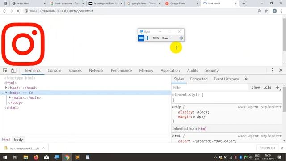The height and width of the screenshot is (161, 286).
Task: Zoom in with the Magnifier plus button
Action: [147, 38]
